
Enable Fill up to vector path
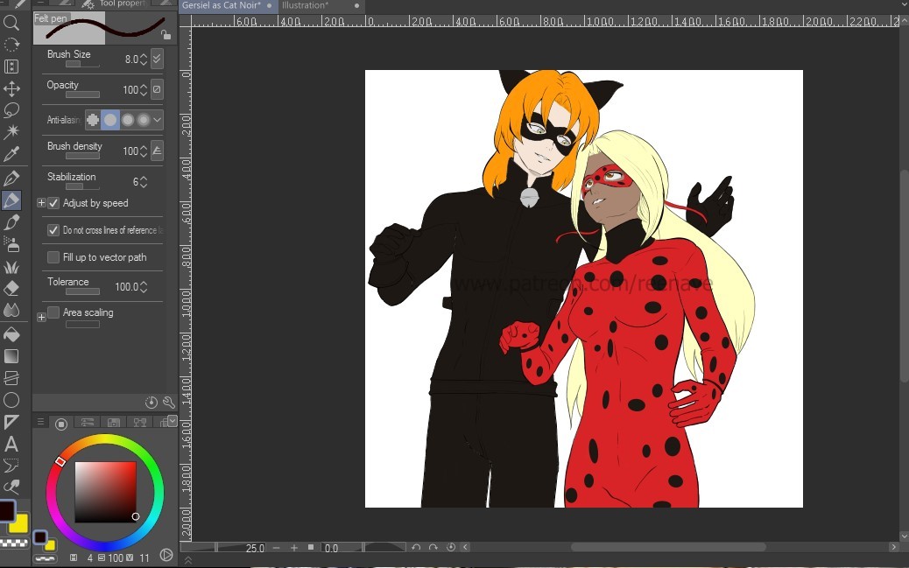pyautogui.click(x=53, y=256)
